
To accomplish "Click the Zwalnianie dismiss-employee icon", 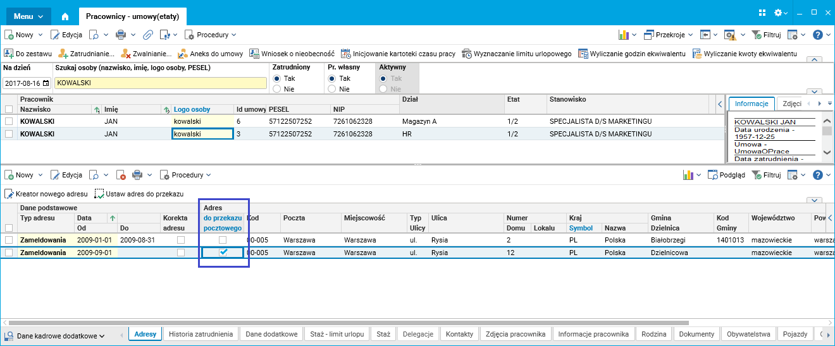I will click(x=126, y=54).
